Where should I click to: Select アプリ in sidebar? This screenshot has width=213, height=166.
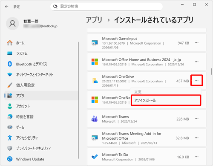click(41, 96)
